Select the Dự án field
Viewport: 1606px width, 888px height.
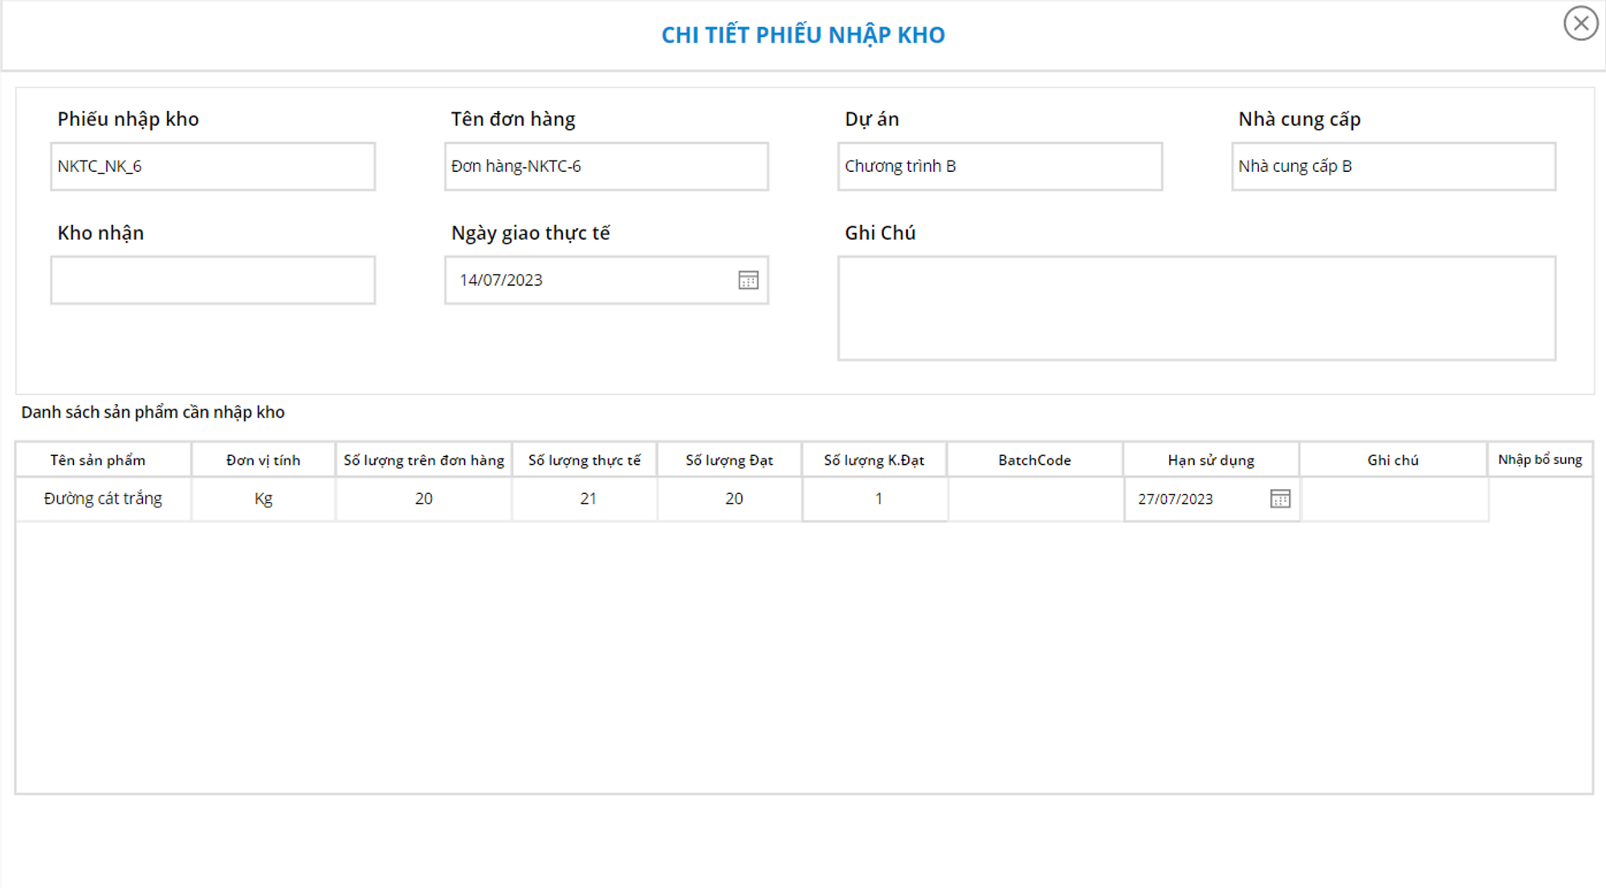click(x=1000, y=167)
